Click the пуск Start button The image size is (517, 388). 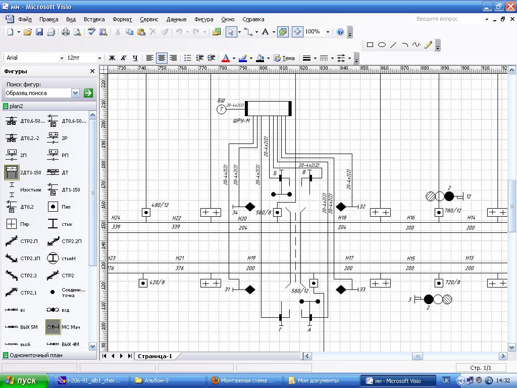pos(24,380)
